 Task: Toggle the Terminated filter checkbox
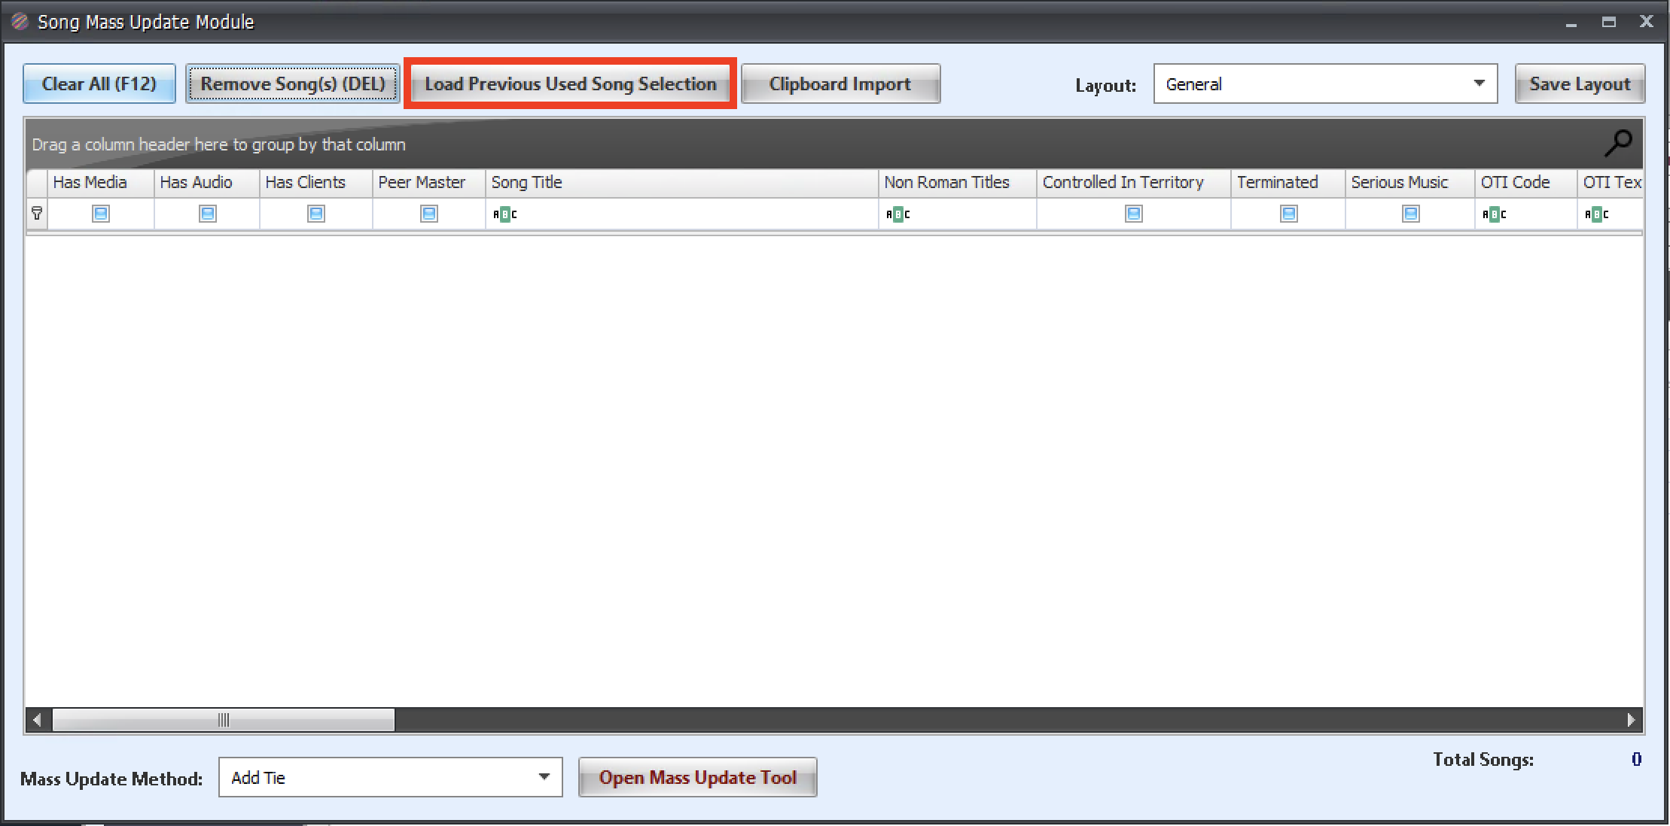(x=1288, y=214)
